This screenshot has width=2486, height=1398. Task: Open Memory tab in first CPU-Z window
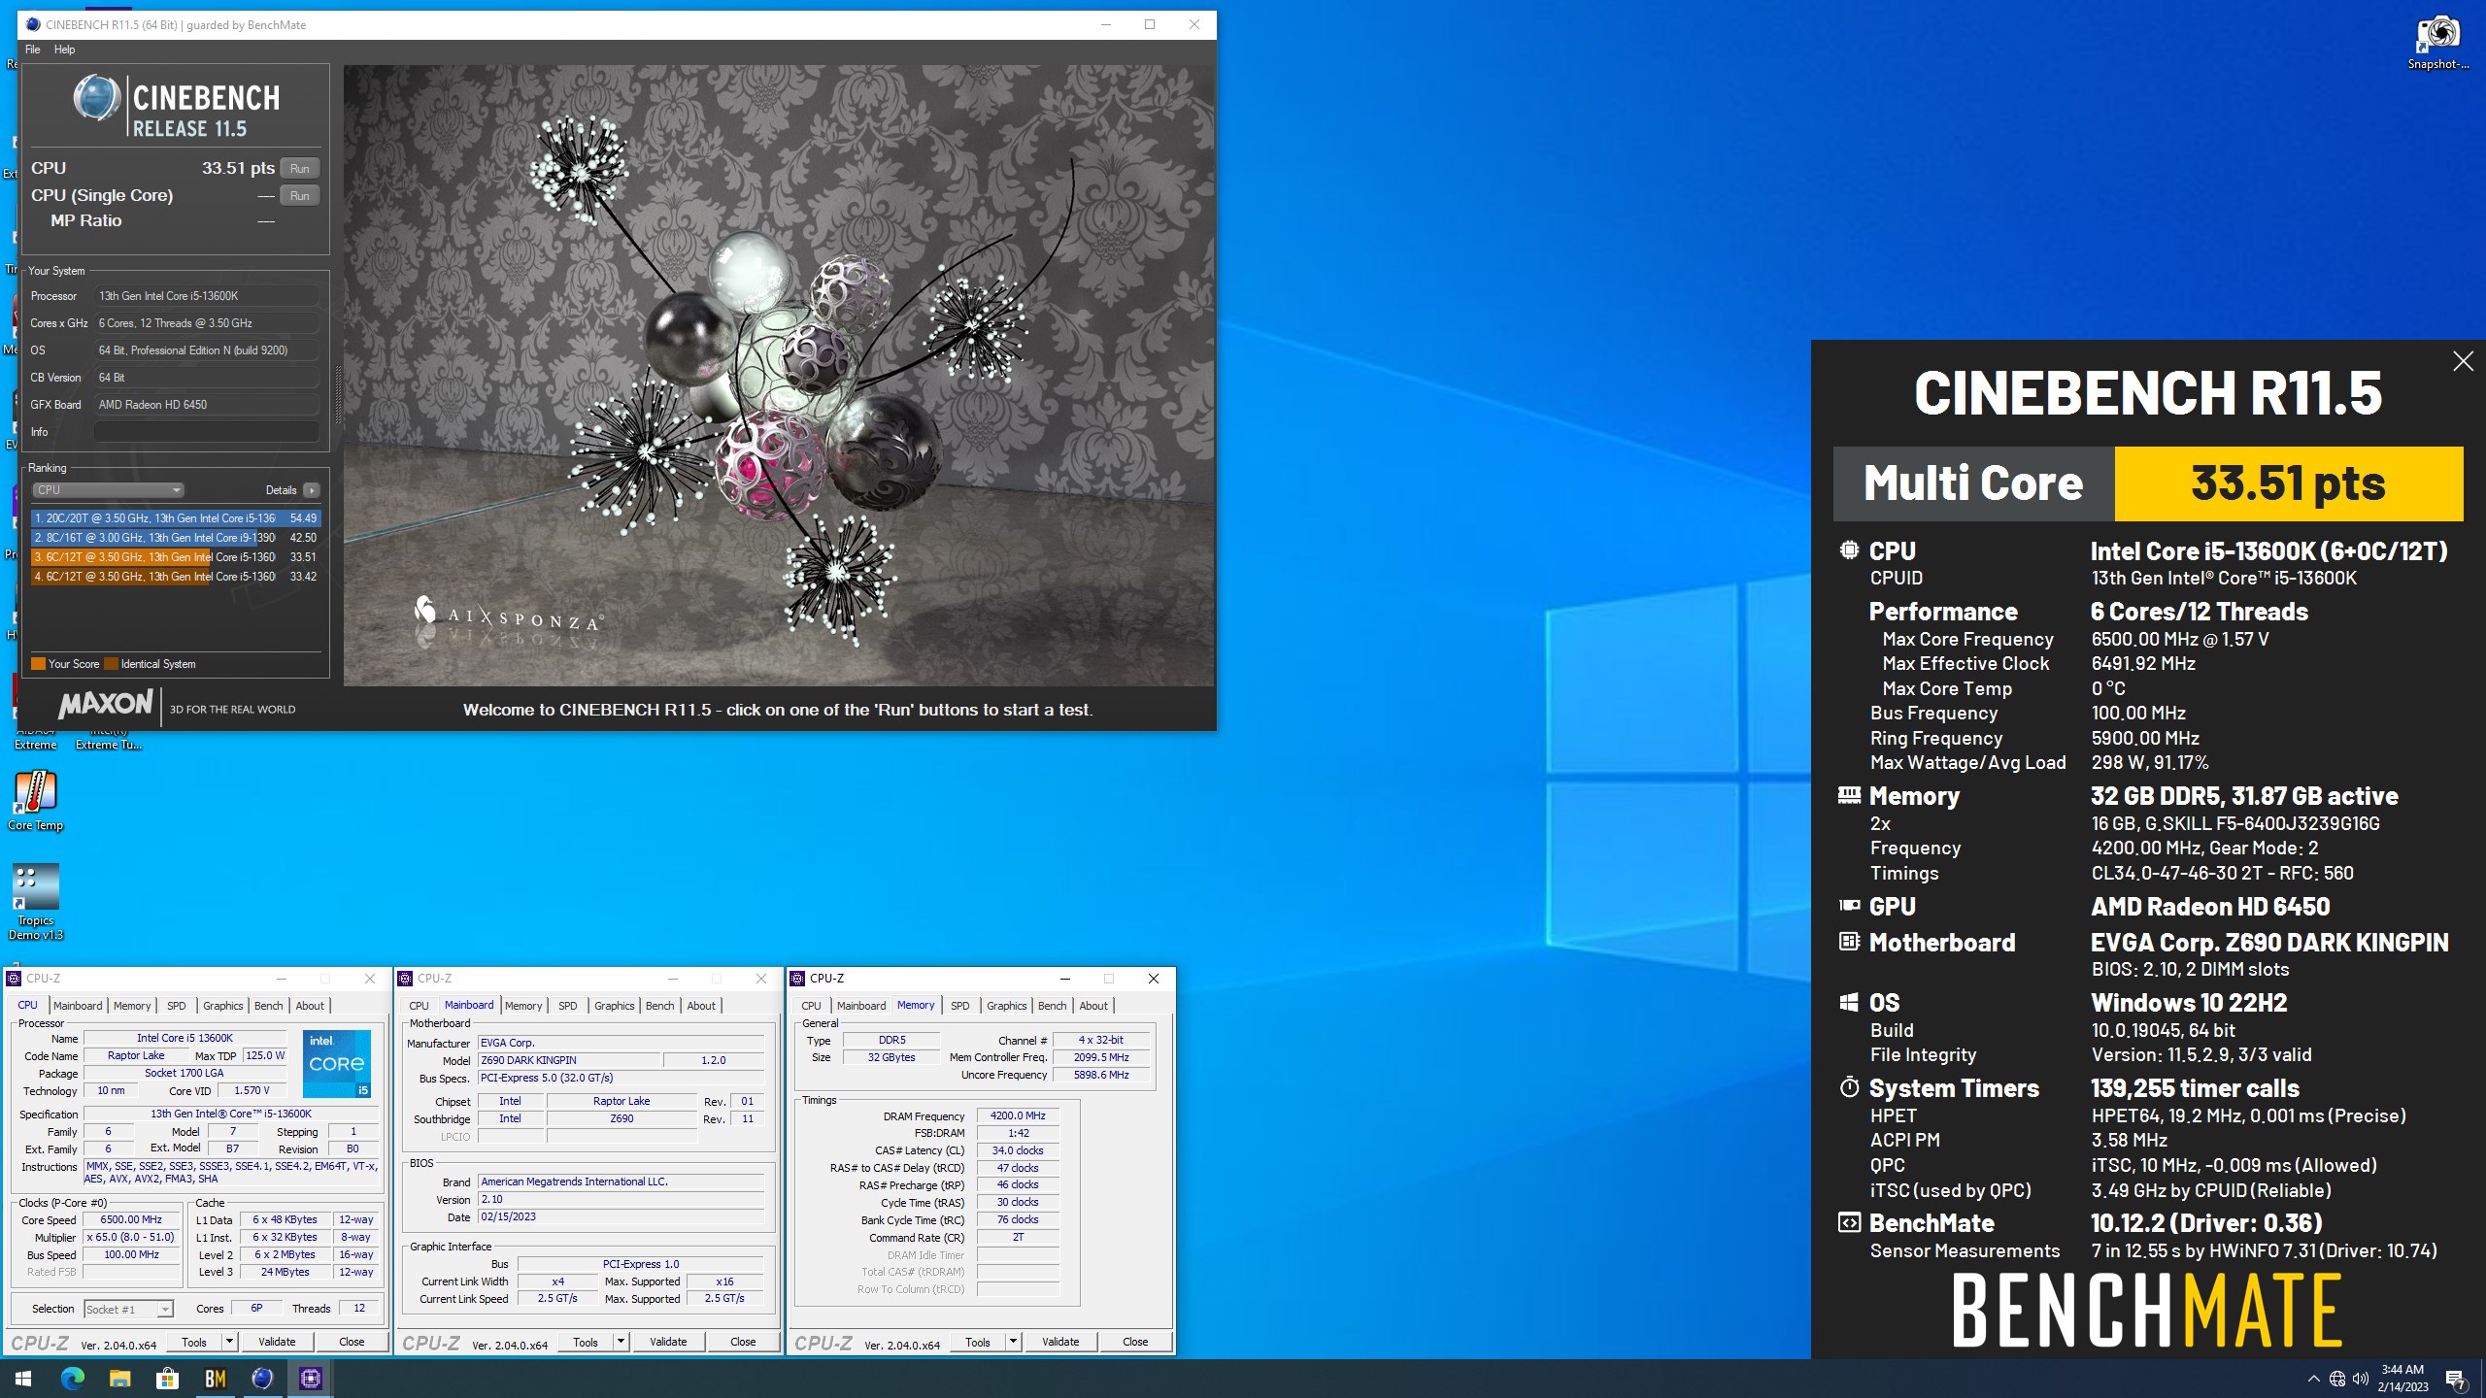[x=132, y=1006]
